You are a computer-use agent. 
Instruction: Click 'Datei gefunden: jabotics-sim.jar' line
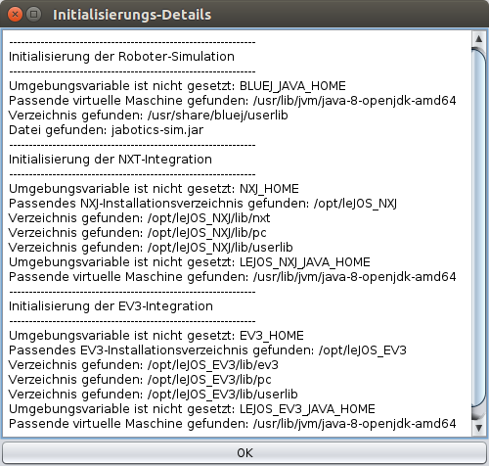point(107,130)
